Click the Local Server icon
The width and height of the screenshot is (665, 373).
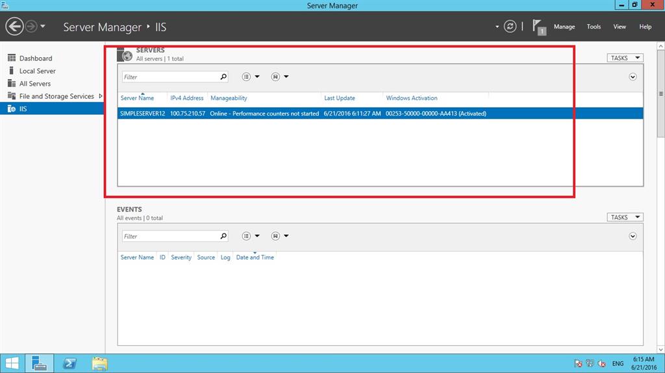point(12,70)
